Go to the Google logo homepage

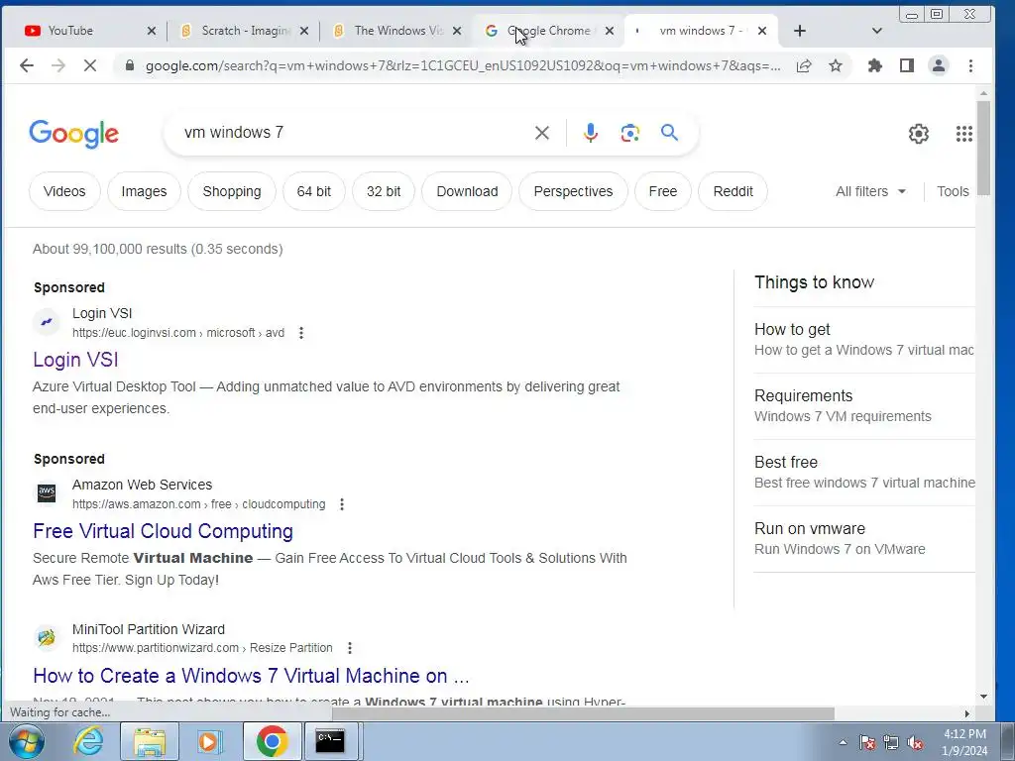[73, 134]
